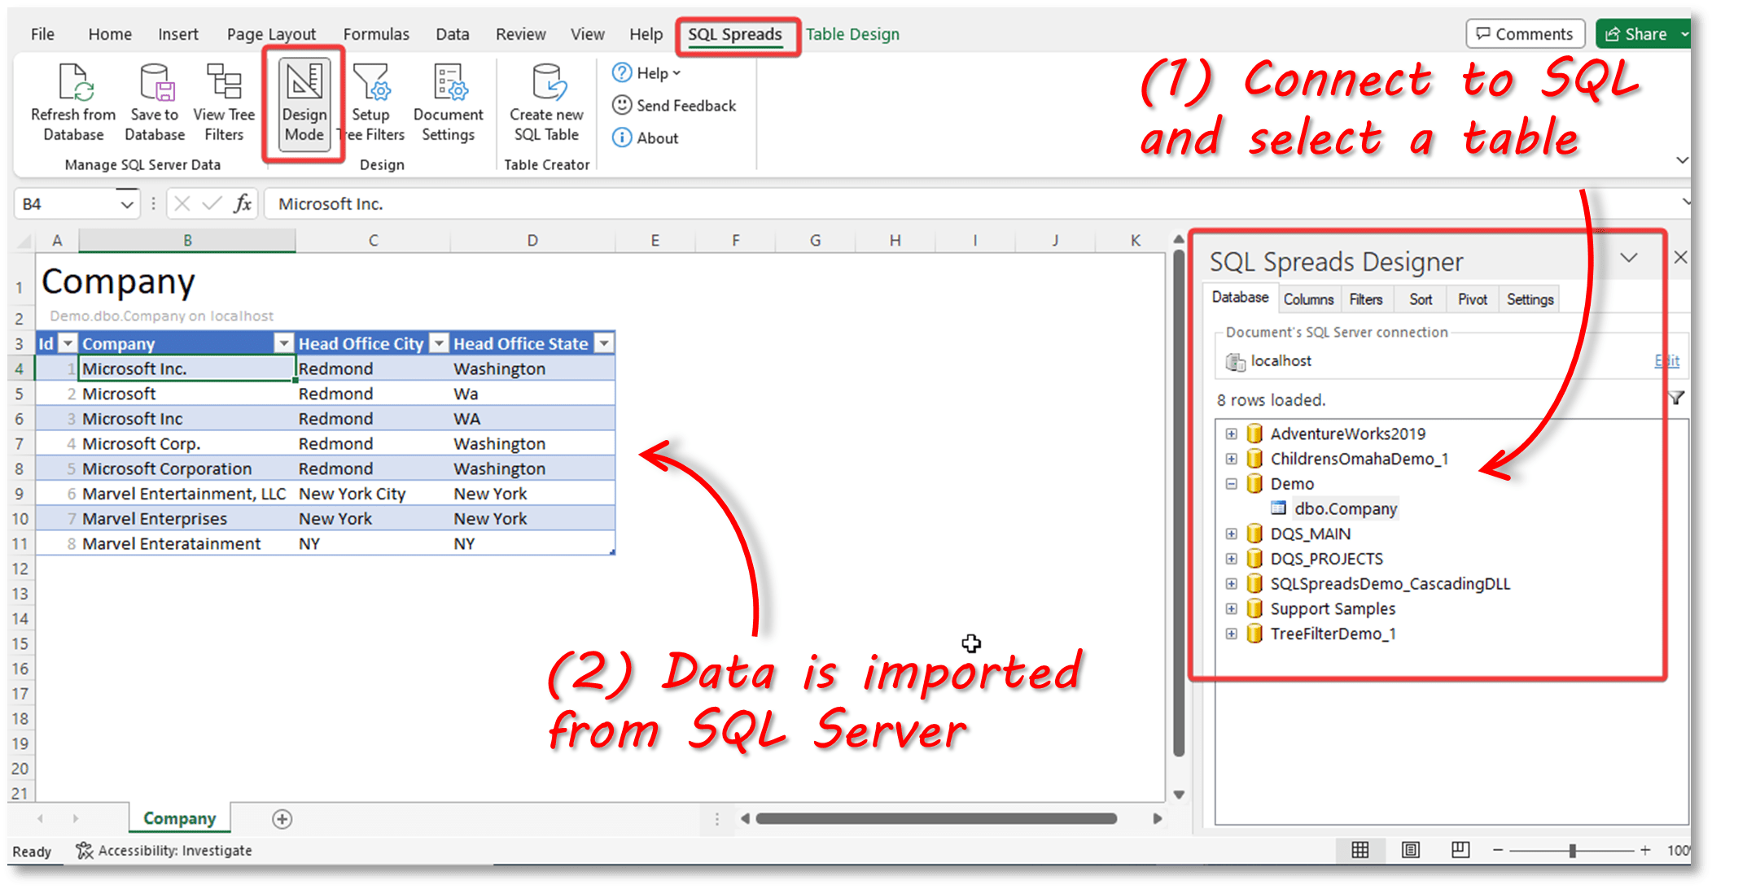Click the Send Feedback option
The height and width of the screenshot is (889, 1747).
point(674,105)
